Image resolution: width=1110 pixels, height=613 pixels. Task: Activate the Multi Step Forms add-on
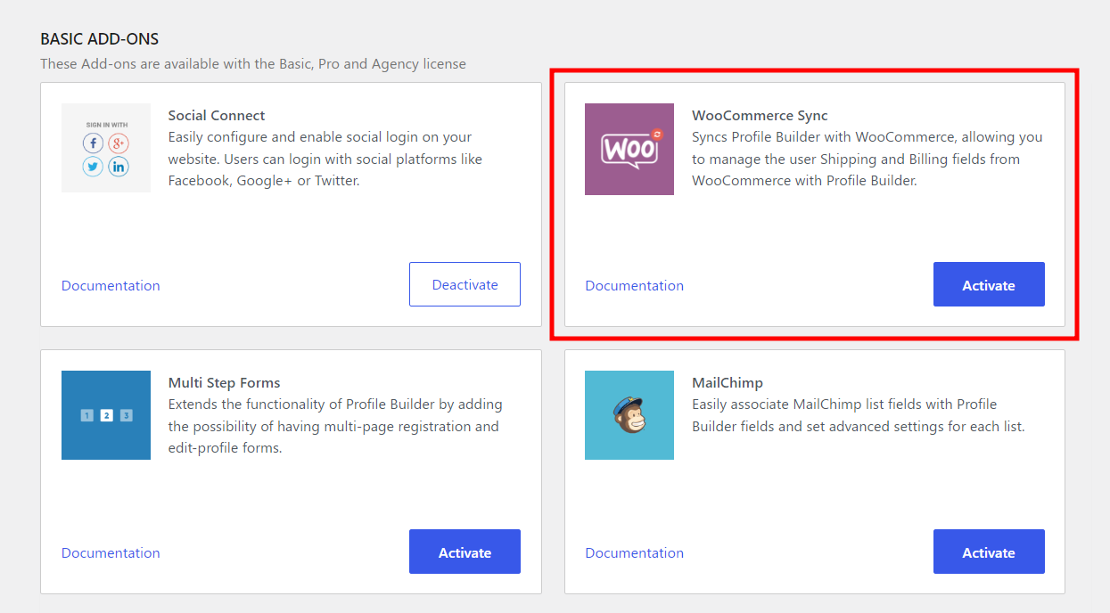465,552
